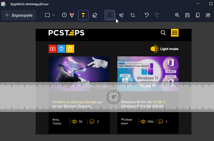Click the eye views icon beside 11k
The height and width of the screenshot is (141, 214).
[x=74, y=122]
